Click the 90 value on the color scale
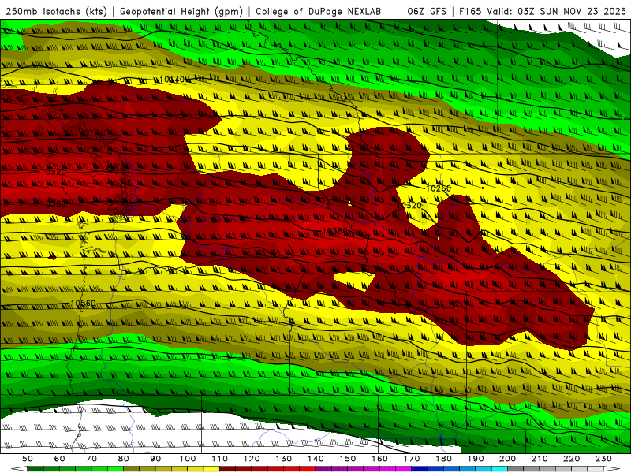This screenshot has width=631, height=473. pyautogui.click(x=155, y=459)
